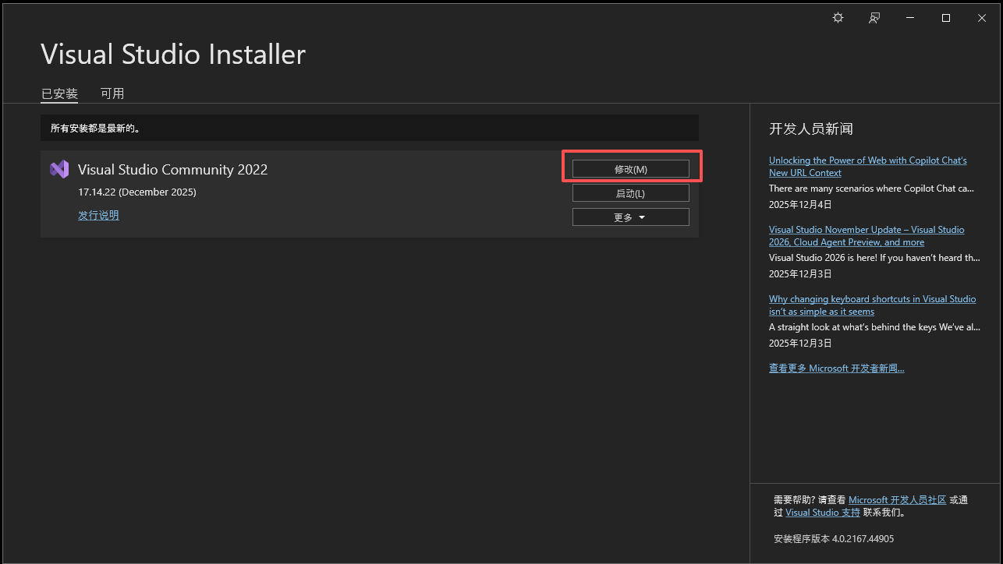Click the theme switch sun icon
The height and width of the screenshot is (564, 1003).
tap(838, 18)
